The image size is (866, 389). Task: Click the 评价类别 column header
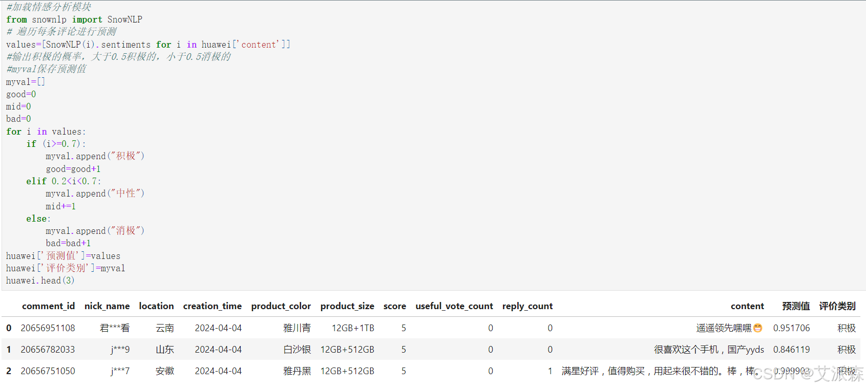837,306
